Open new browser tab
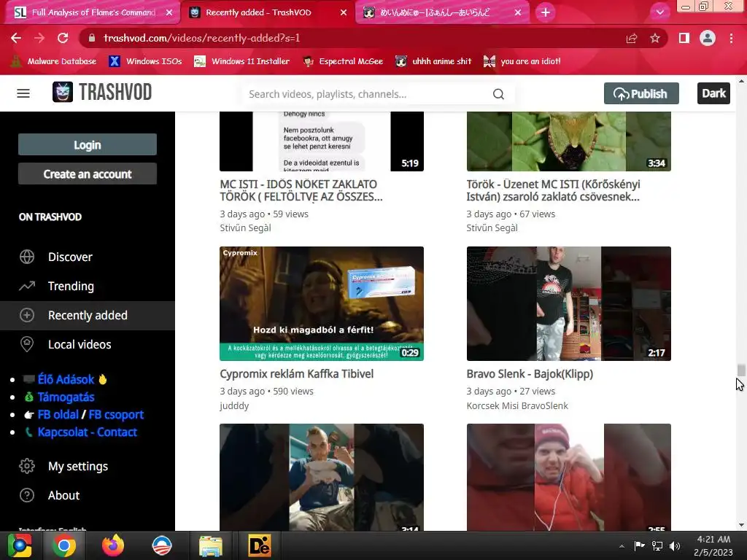Image resolution: width=747 pixels, height=560 pixels. coord(546,12)
